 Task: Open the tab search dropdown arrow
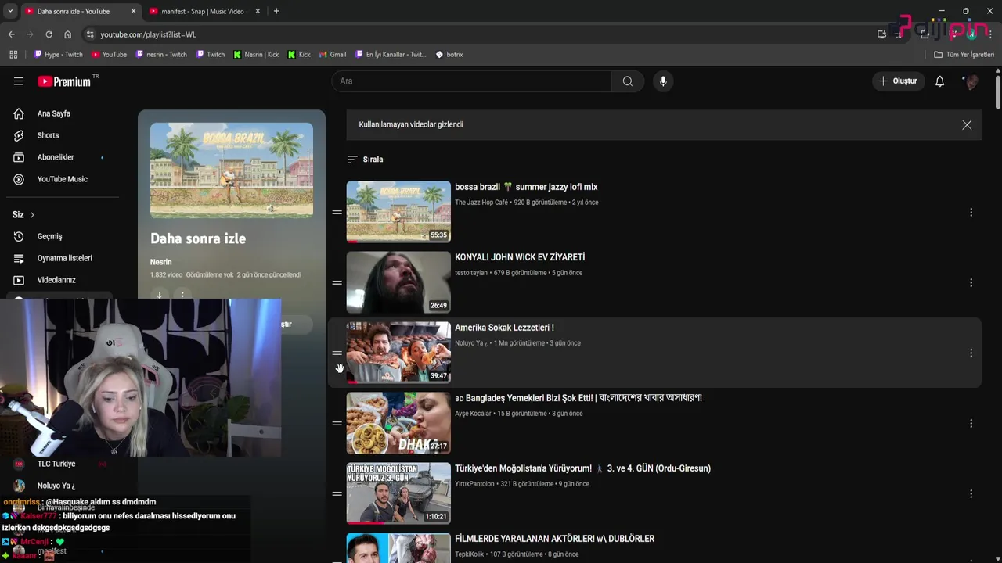[x=9, y=11]
